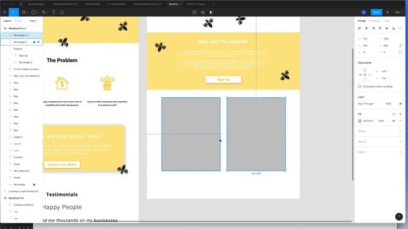
Task: Toggle layer visibility eye in Layer section
Action: coord(400,104)
